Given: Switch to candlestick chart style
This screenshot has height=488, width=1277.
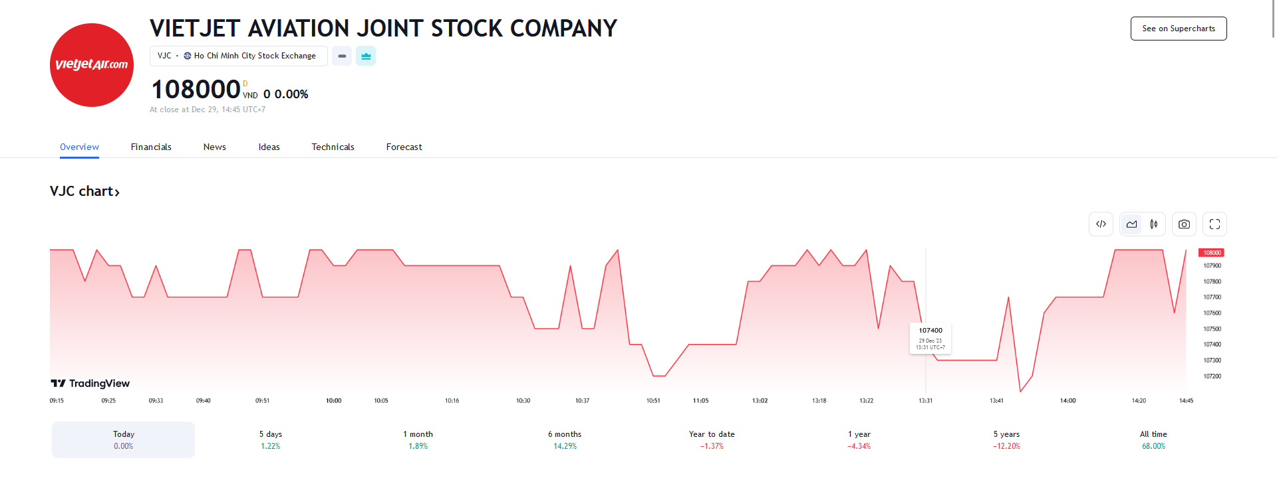Looking at the screenshot, I should pos(1154,224).
